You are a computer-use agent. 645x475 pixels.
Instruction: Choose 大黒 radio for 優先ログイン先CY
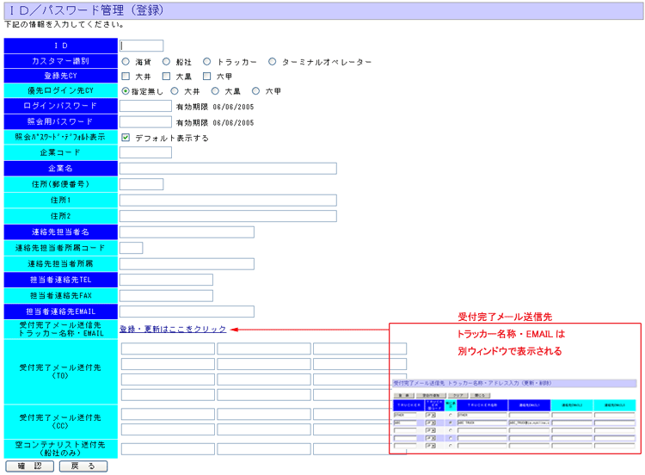(215, 91)
